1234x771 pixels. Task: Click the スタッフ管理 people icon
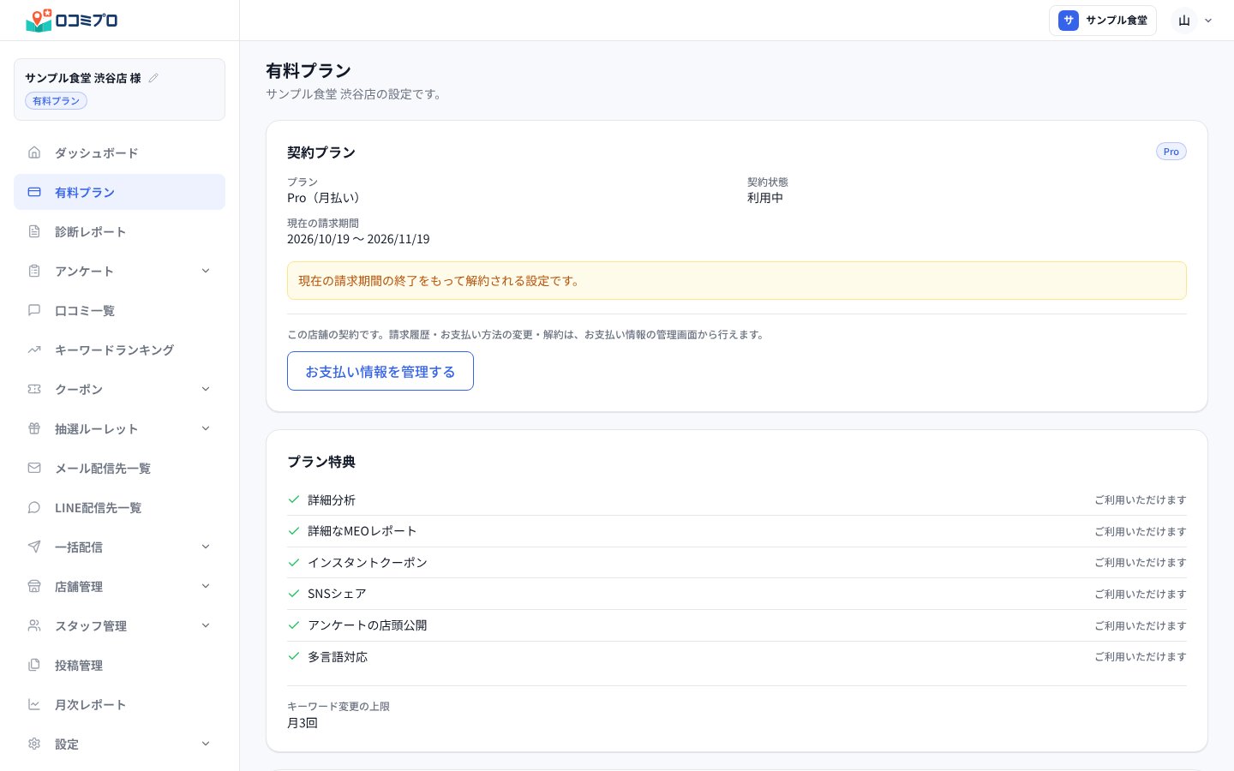coord(34,625)
